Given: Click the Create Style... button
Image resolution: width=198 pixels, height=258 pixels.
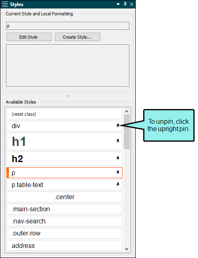Looking at the screenshot, I should (x=78, y=37).
